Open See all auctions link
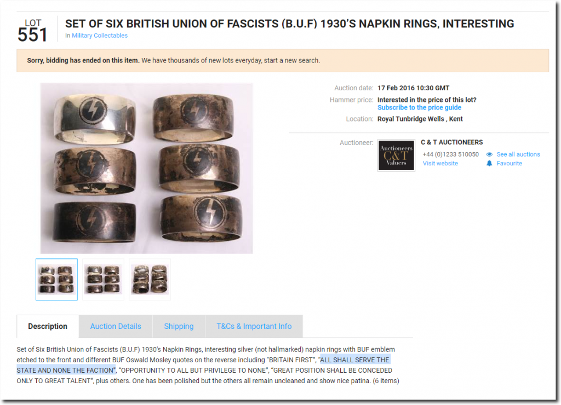 [518, 154]
